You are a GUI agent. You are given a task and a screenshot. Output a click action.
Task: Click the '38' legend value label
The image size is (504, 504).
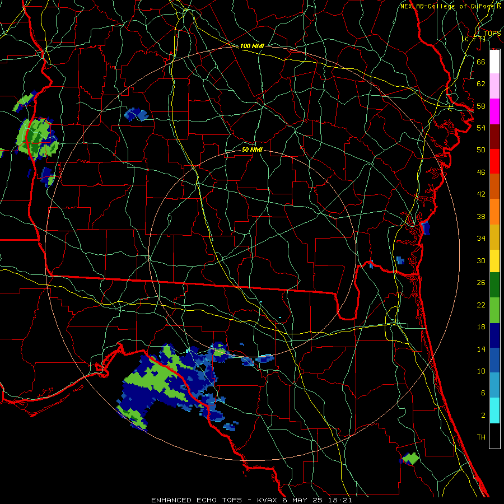coord(481,216)
